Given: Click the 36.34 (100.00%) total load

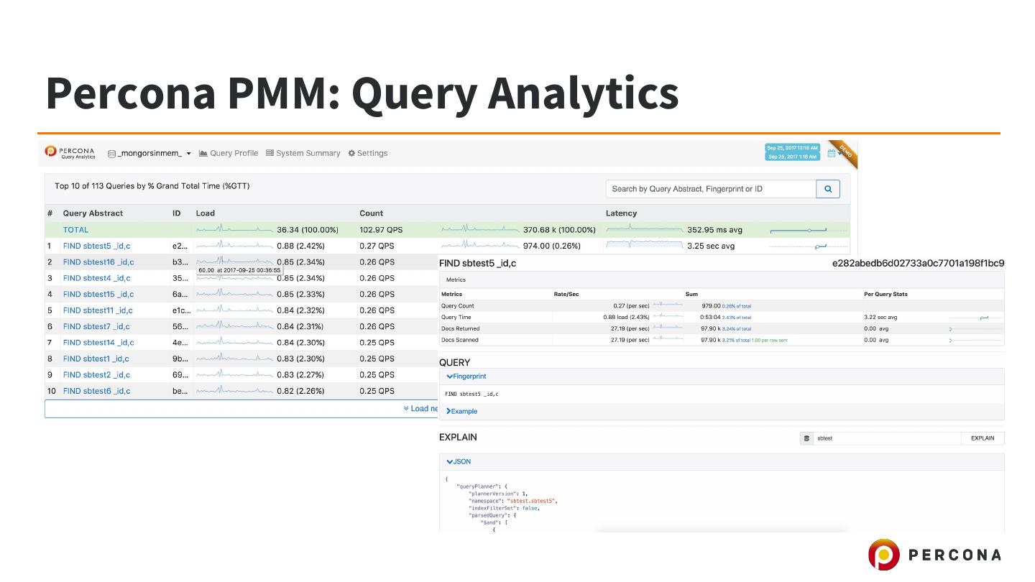Looking at the screenshot, I should (308, 230).
